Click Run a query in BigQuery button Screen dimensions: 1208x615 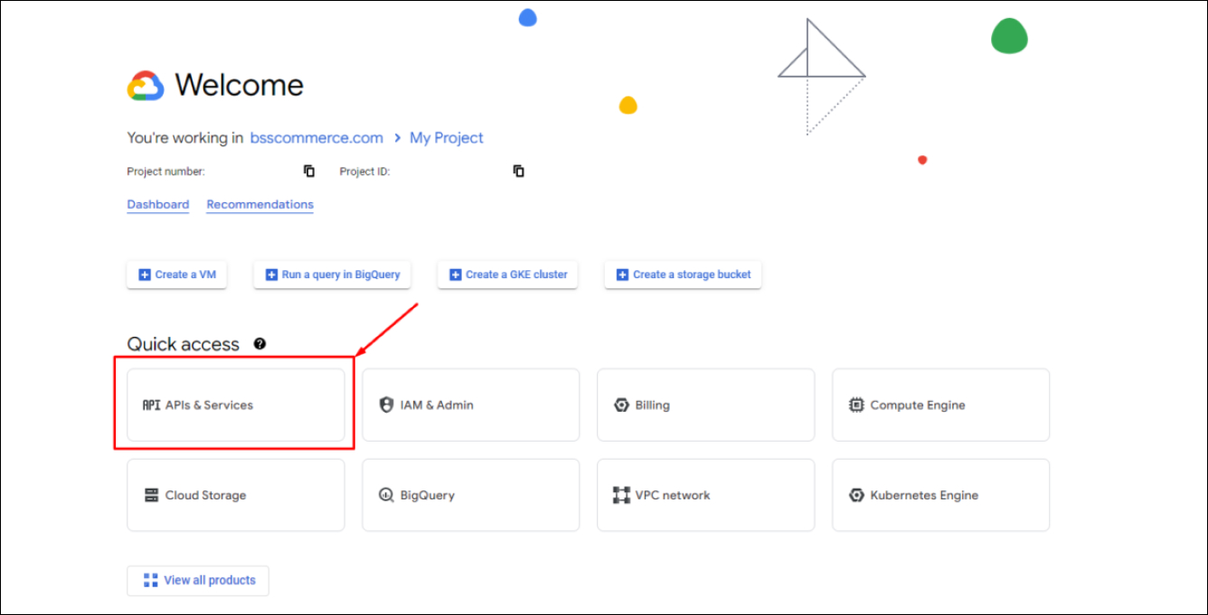[333, 275]
